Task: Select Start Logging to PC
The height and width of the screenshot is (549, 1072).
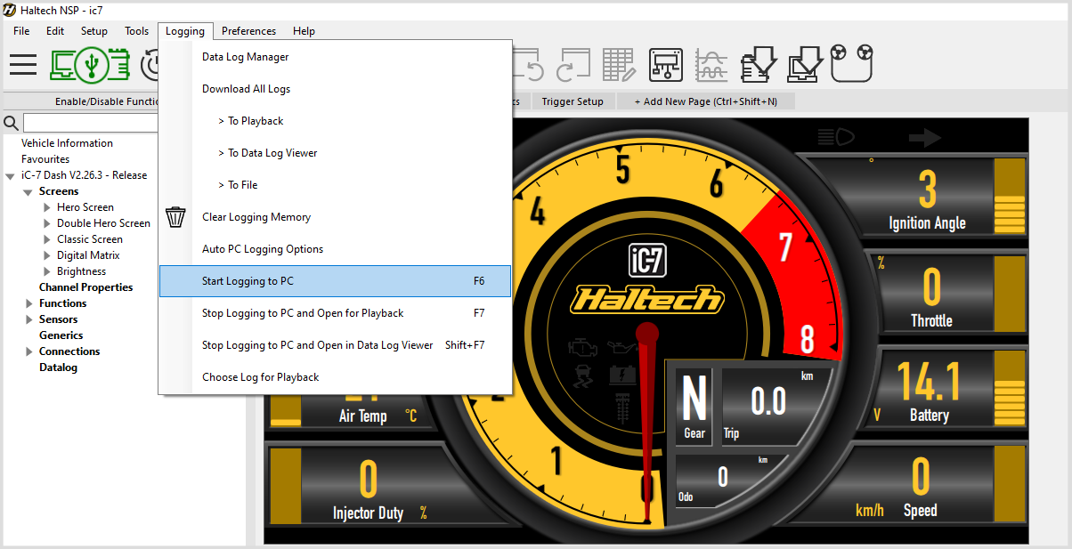Action: pyautogui.click(x=335, y=281)
